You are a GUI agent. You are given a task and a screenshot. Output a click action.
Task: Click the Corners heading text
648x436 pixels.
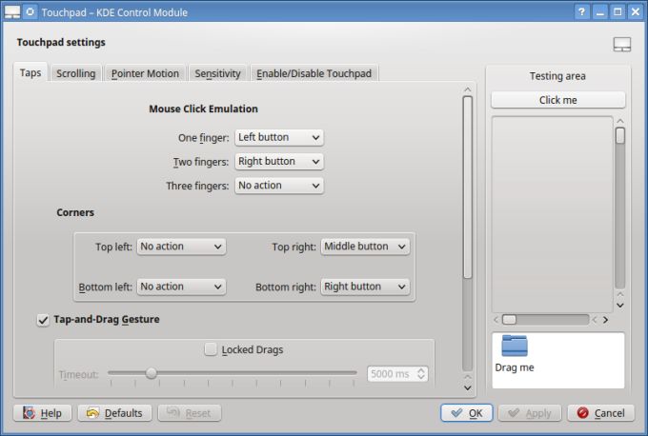pyautogui.click(x=75, y=212)
